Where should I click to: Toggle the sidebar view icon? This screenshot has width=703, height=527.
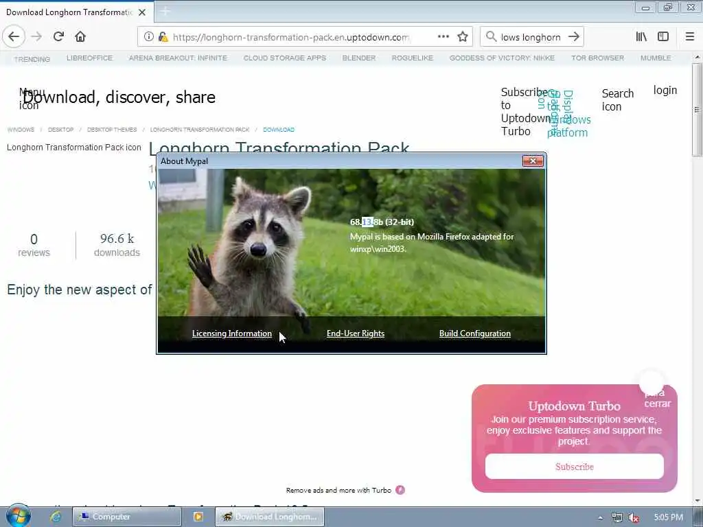[663, 37]
